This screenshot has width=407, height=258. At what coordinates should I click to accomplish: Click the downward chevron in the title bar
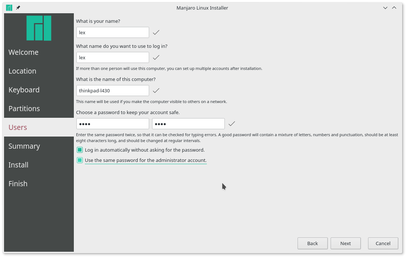click(385, 8)
